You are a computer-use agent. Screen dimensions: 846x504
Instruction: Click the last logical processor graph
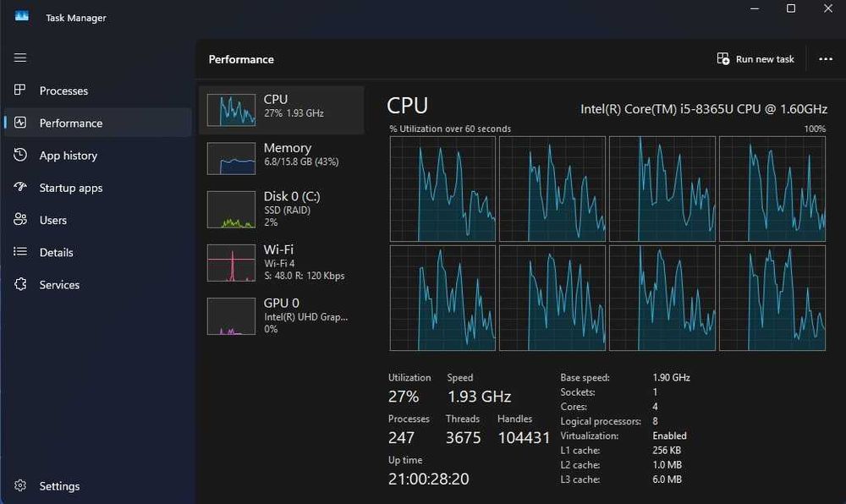coord(772,298)
